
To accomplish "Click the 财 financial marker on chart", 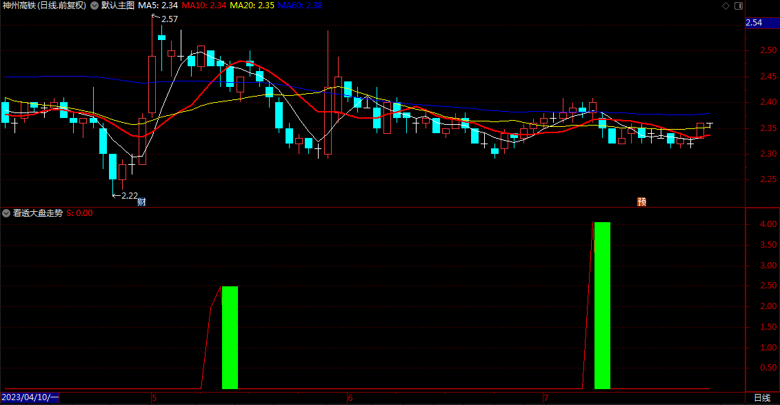I will (142, 201).
